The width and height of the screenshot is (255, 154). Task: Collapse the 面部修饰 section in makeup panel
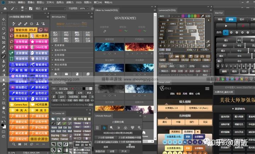click(239, 109)
